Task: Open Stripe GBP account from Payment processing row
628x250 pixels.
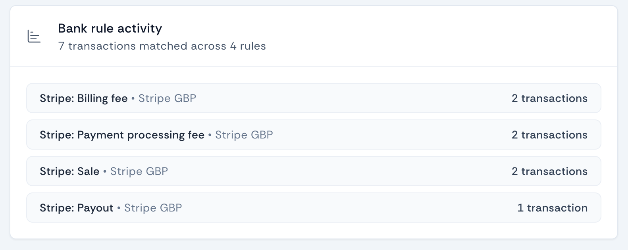Action: (244, 135)
